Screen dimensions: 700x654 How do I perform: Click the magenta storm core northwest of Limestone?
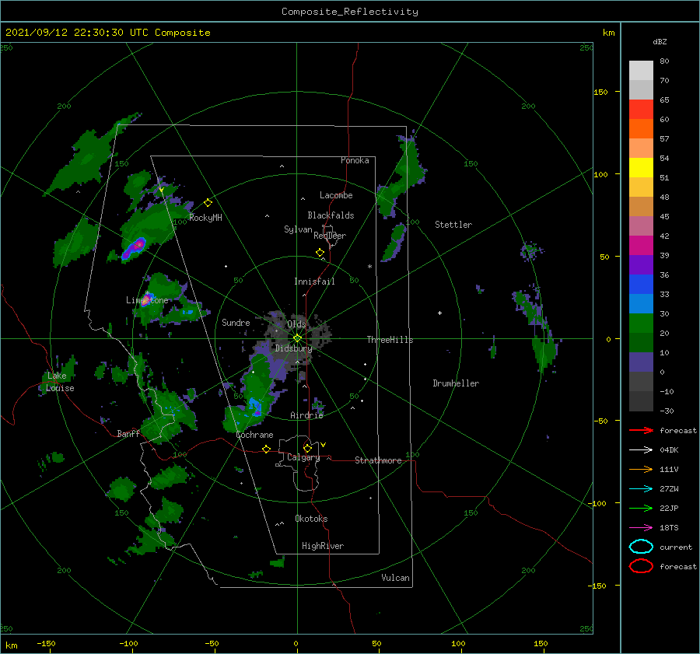click(x=139, y=245)
